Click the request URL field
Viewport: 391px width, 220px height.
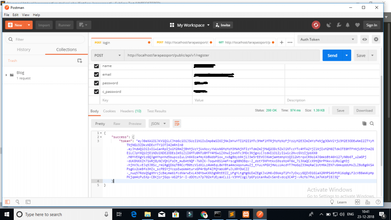click(x=222, y=55)
